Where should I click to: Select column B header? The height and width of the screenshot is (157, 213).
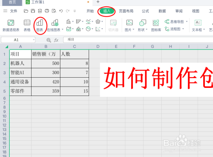(46, 47)
